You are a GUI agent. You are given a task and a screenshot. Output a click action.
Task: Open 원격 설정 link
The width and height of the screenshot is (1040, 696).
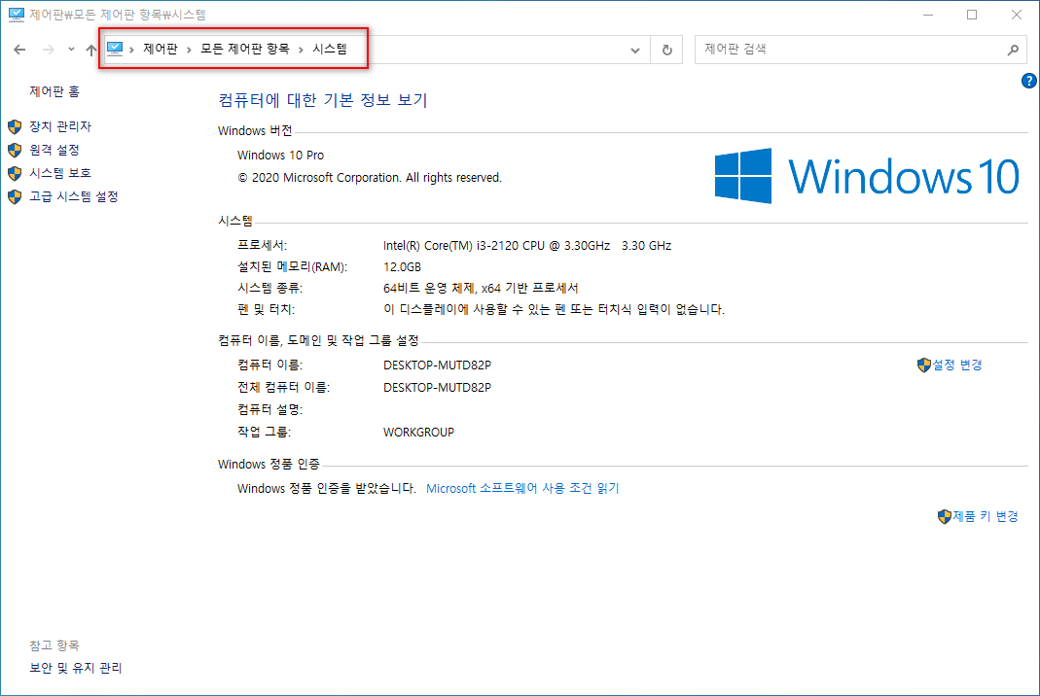pyautogui.click(x=54, y=150)
